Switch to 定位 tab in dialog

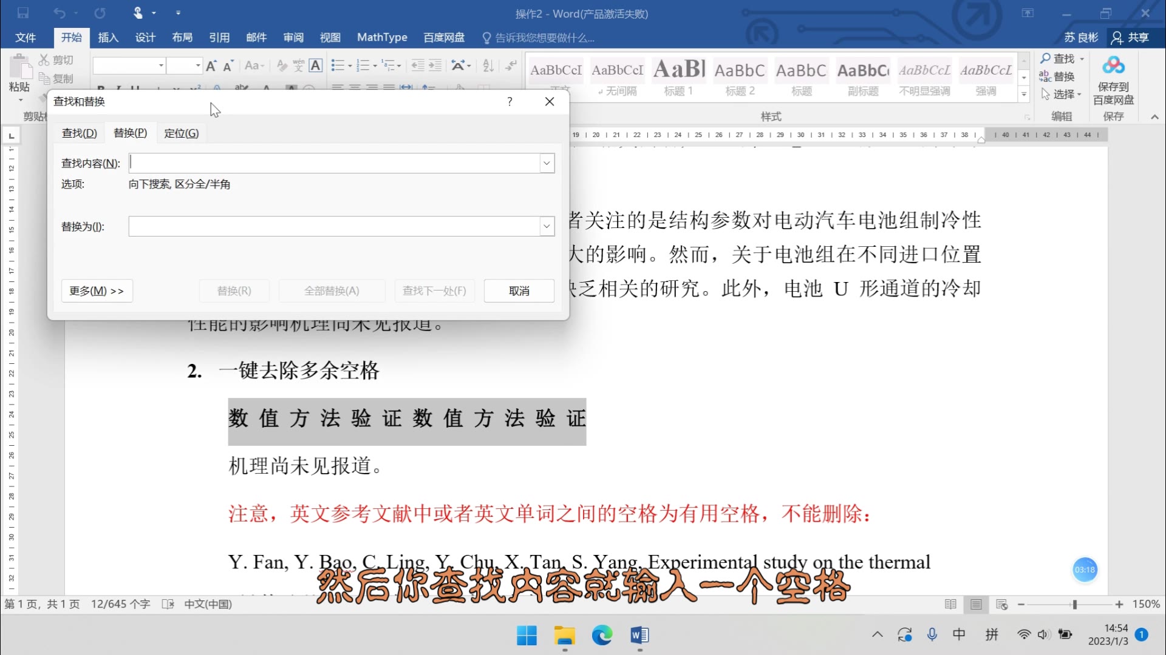(180, 133)
